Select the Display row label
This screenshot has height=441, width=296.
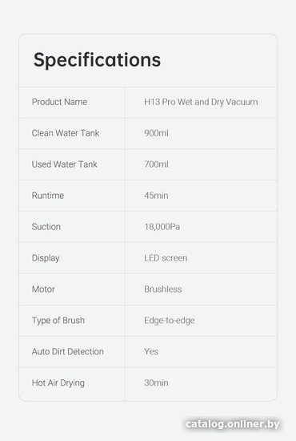click(46, 258)
